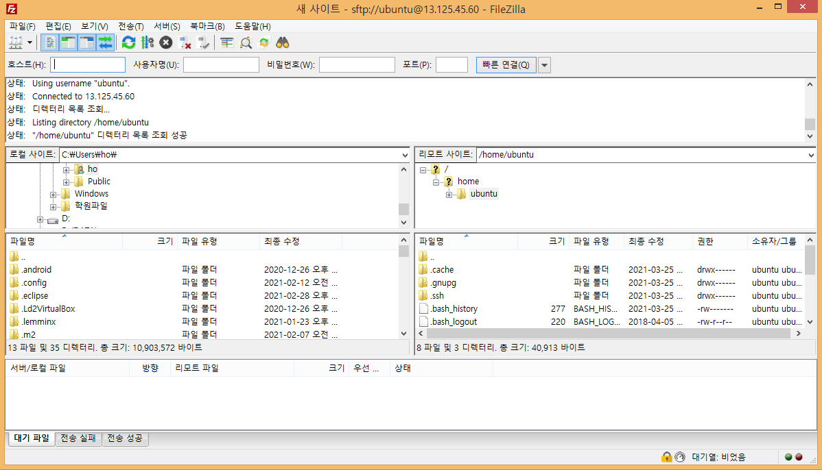Image resolution: width=822 pixels, height=470 pixels.
Task: Open Site Manager dropdown arrow in toolbar
Action: tap(30, 43)
